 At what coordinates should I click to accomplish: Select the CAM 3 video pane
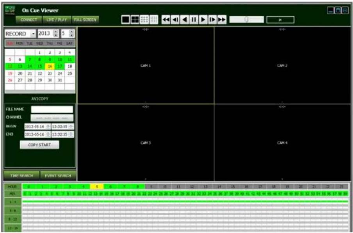click(x=146, y=143)
